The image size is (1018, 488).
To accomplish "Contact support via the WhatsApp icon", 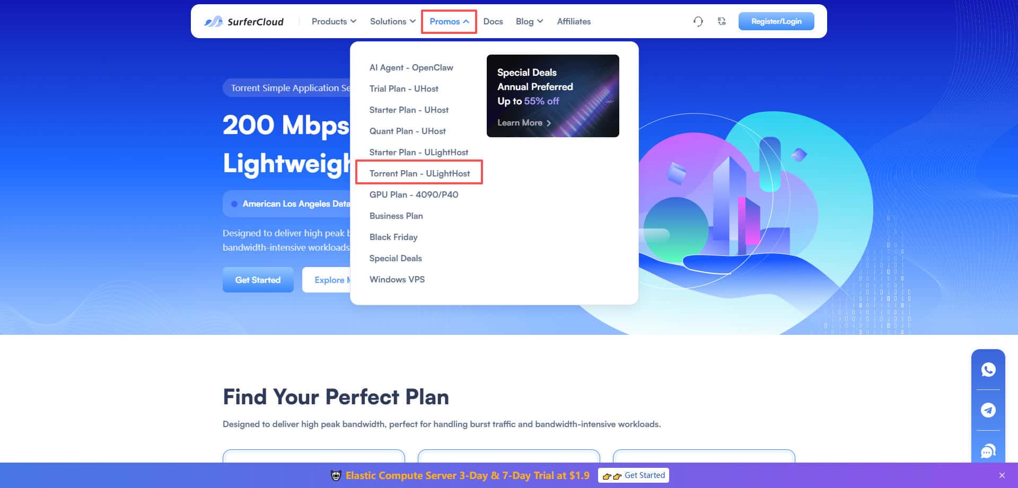I will pos(988,369).
